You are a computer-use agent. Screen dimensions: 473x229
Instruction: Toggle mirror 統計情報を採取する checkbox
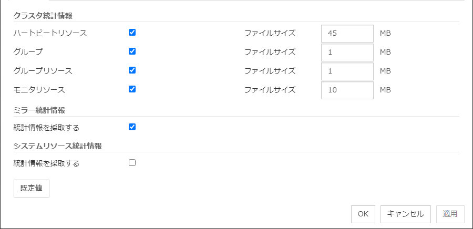tap(132, 127)
